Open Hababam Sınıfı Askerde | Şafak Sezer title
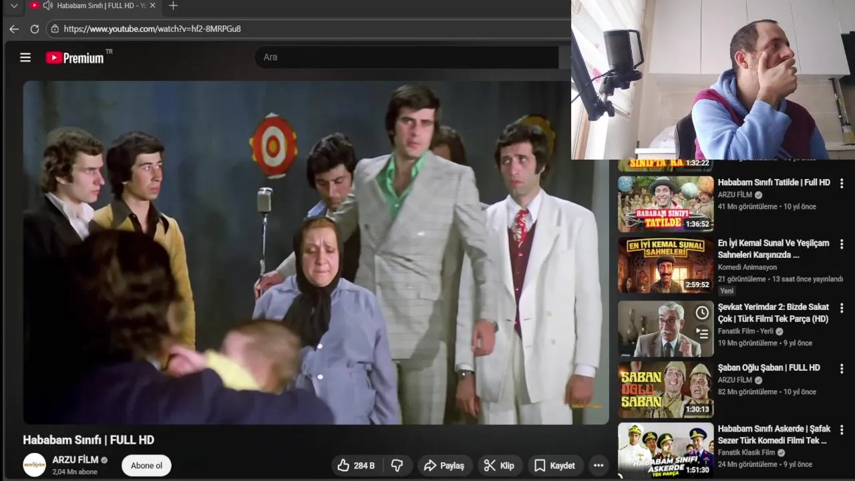The height and width of the screenshot is (481, 855). [x=774, y=435]
